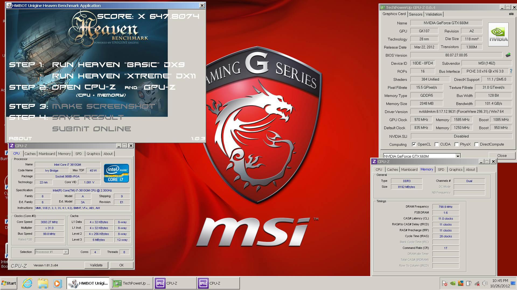Click the NVIDIA tray icon
517x290 pixels.
coord(453,283)
